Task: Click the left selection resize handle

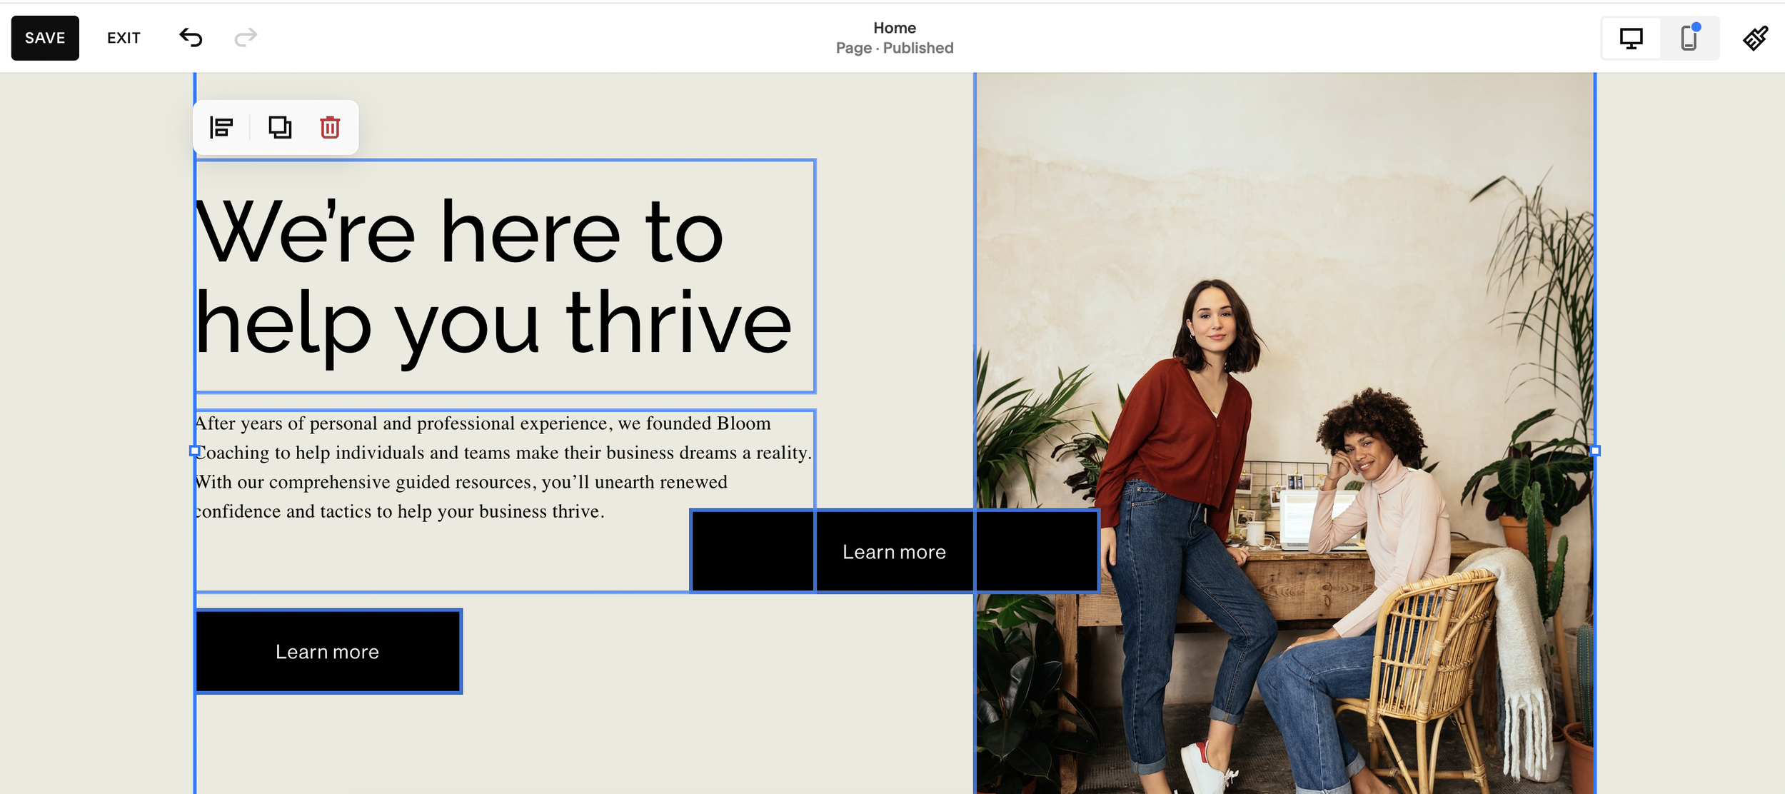Action: pos(194,451)
